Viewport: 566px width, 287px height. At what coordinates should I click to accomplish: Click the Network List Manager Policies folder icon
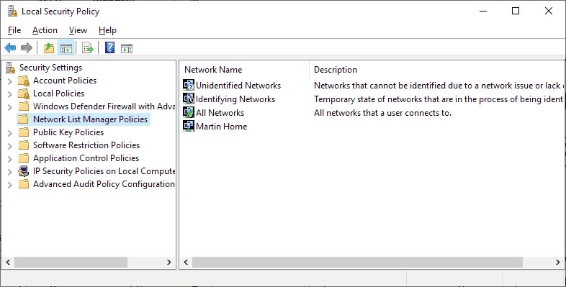coord(23,119)
